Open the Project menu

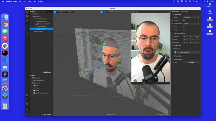pyautogui.click(x=40, y=1)
